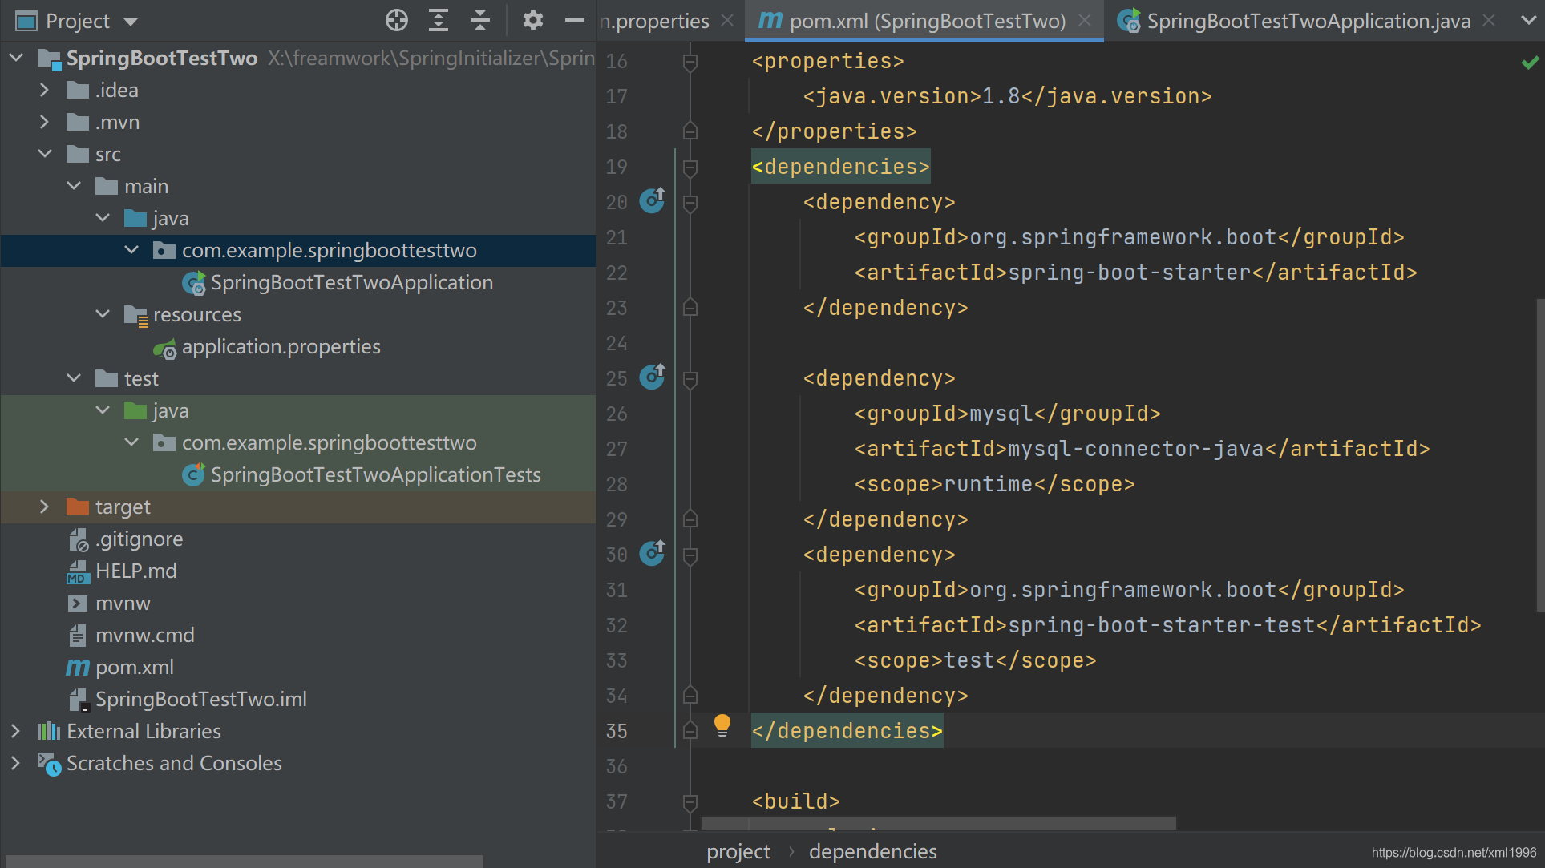Click the Collapse All icon in Project panel
This screenshot has width=1545, height=868.
click(480, 21)
